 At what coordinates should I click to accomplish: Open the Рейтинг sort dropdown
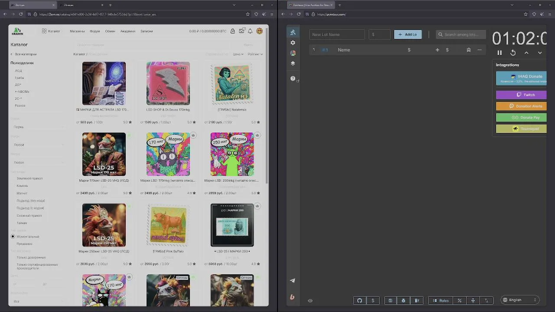[x=255, y=54]
